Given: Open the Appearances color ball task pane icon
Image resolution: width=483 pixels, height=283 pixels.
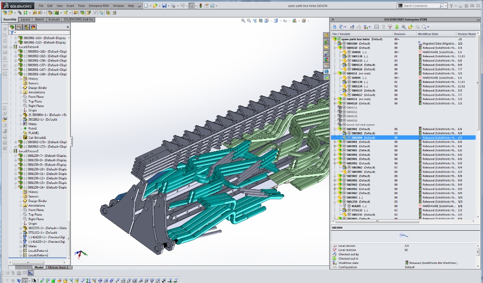Looking at the screenshot, I should (326, 59).
